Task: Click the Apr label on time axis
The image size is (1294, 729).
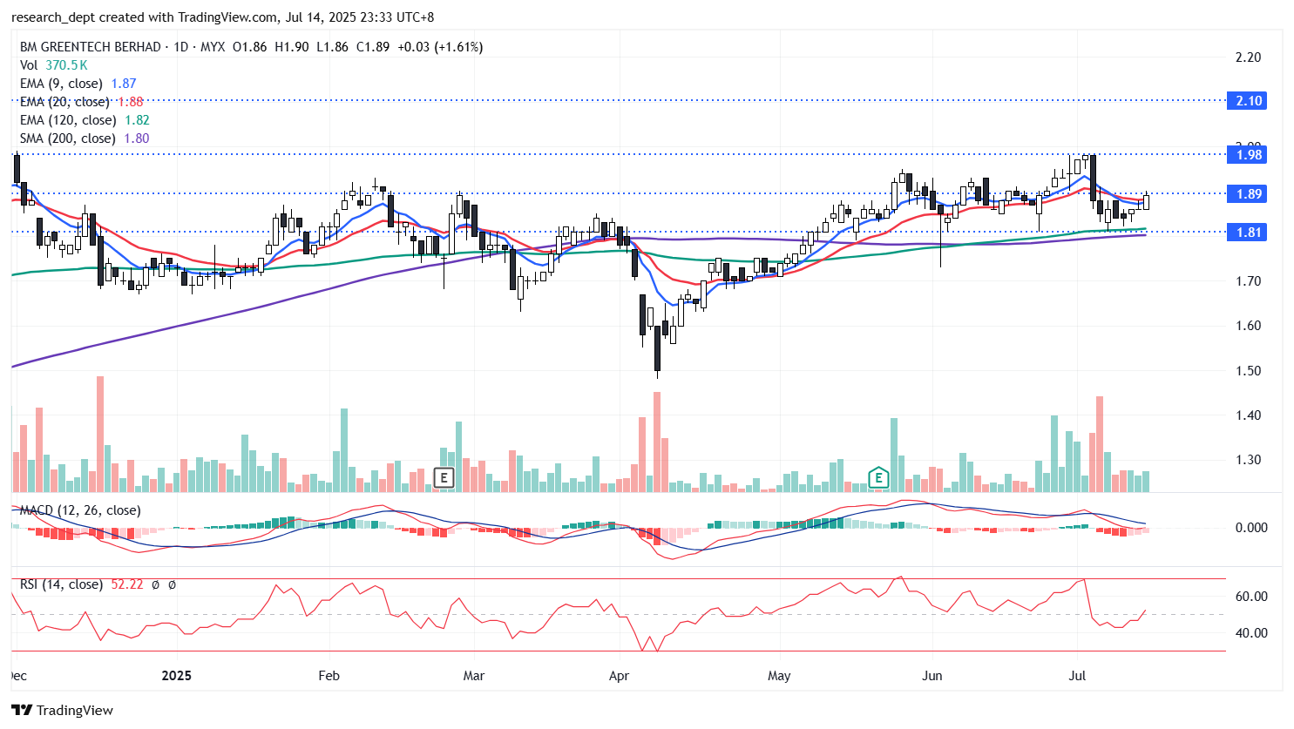Action: tap(619, 676)
